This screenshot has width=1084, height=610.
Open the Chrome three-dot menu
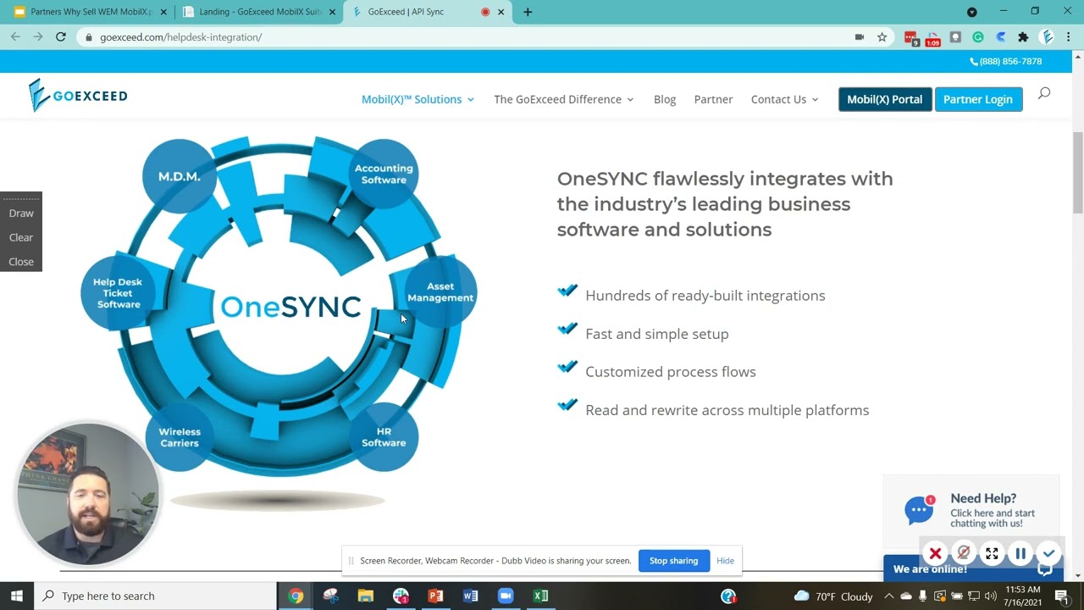point(1069,36)
